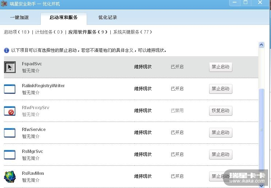Show the 应用软件服务 (9) list
Viewport: 271px width, 188px height.
point(88,32)
